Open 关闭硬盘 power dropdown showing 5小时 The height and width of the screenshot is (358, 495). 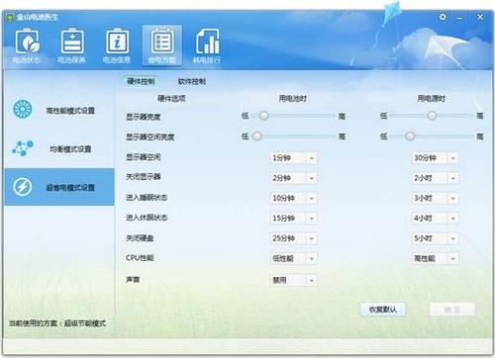435,238
